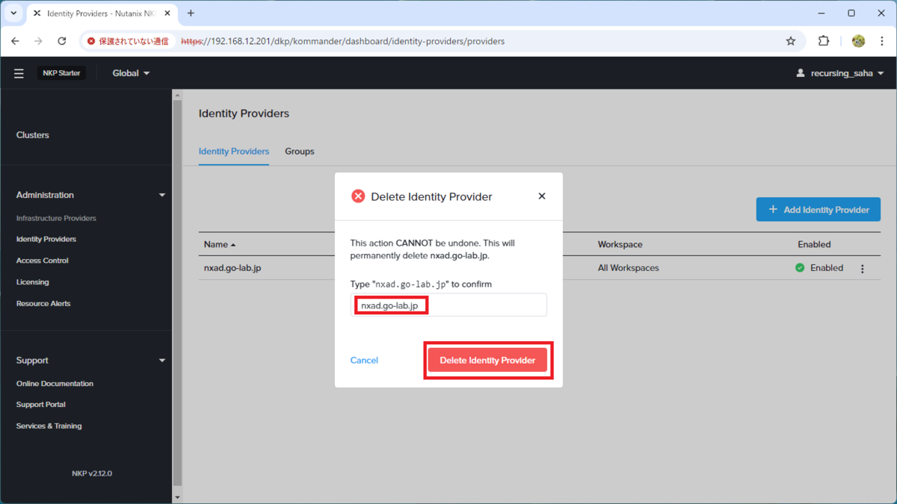897x504 pixels.
Task: Open the recursing_saha user menu
Action: pyautogui.click(x=840, y=73)
